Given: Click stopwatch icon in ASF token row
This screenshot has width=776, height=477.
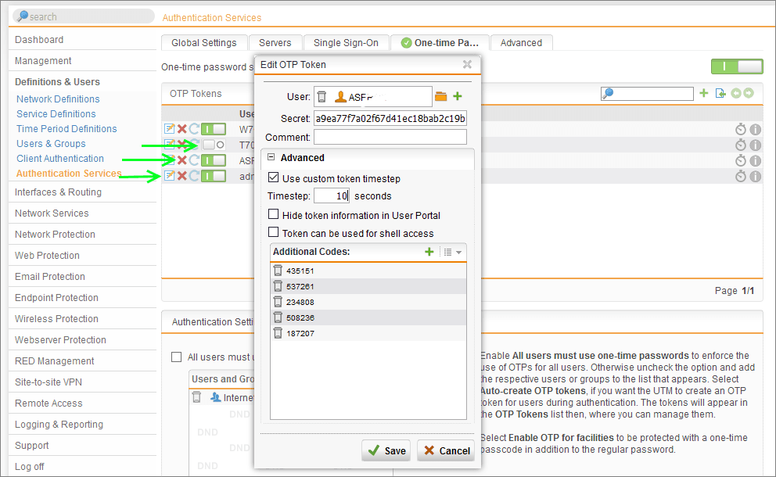Looking at the screenshot, I should coord(740,160).
